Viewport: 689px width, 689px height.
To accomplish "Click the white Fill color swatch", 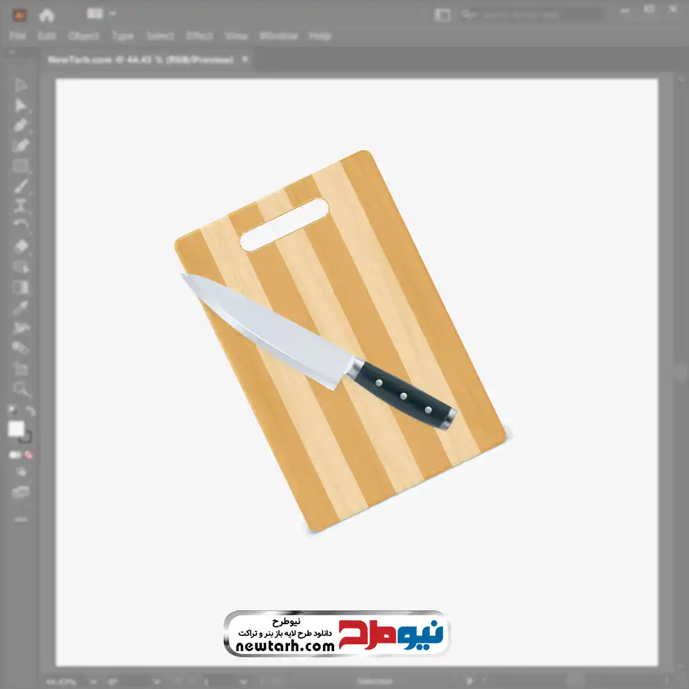I will (x=17, y=429).
